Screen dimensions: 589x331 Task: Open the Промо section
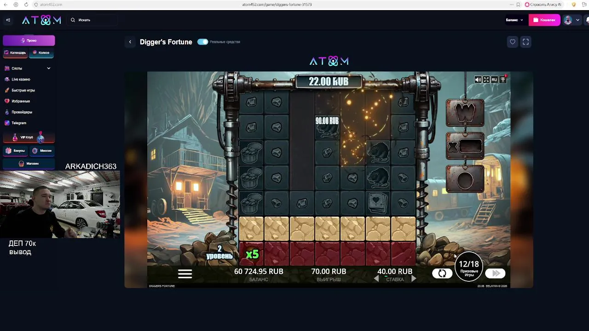(x=29, y=40)
